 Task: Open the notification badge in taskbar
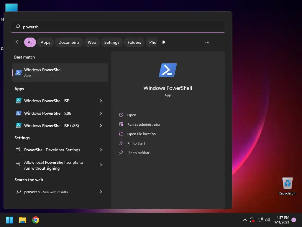point(294,220)
